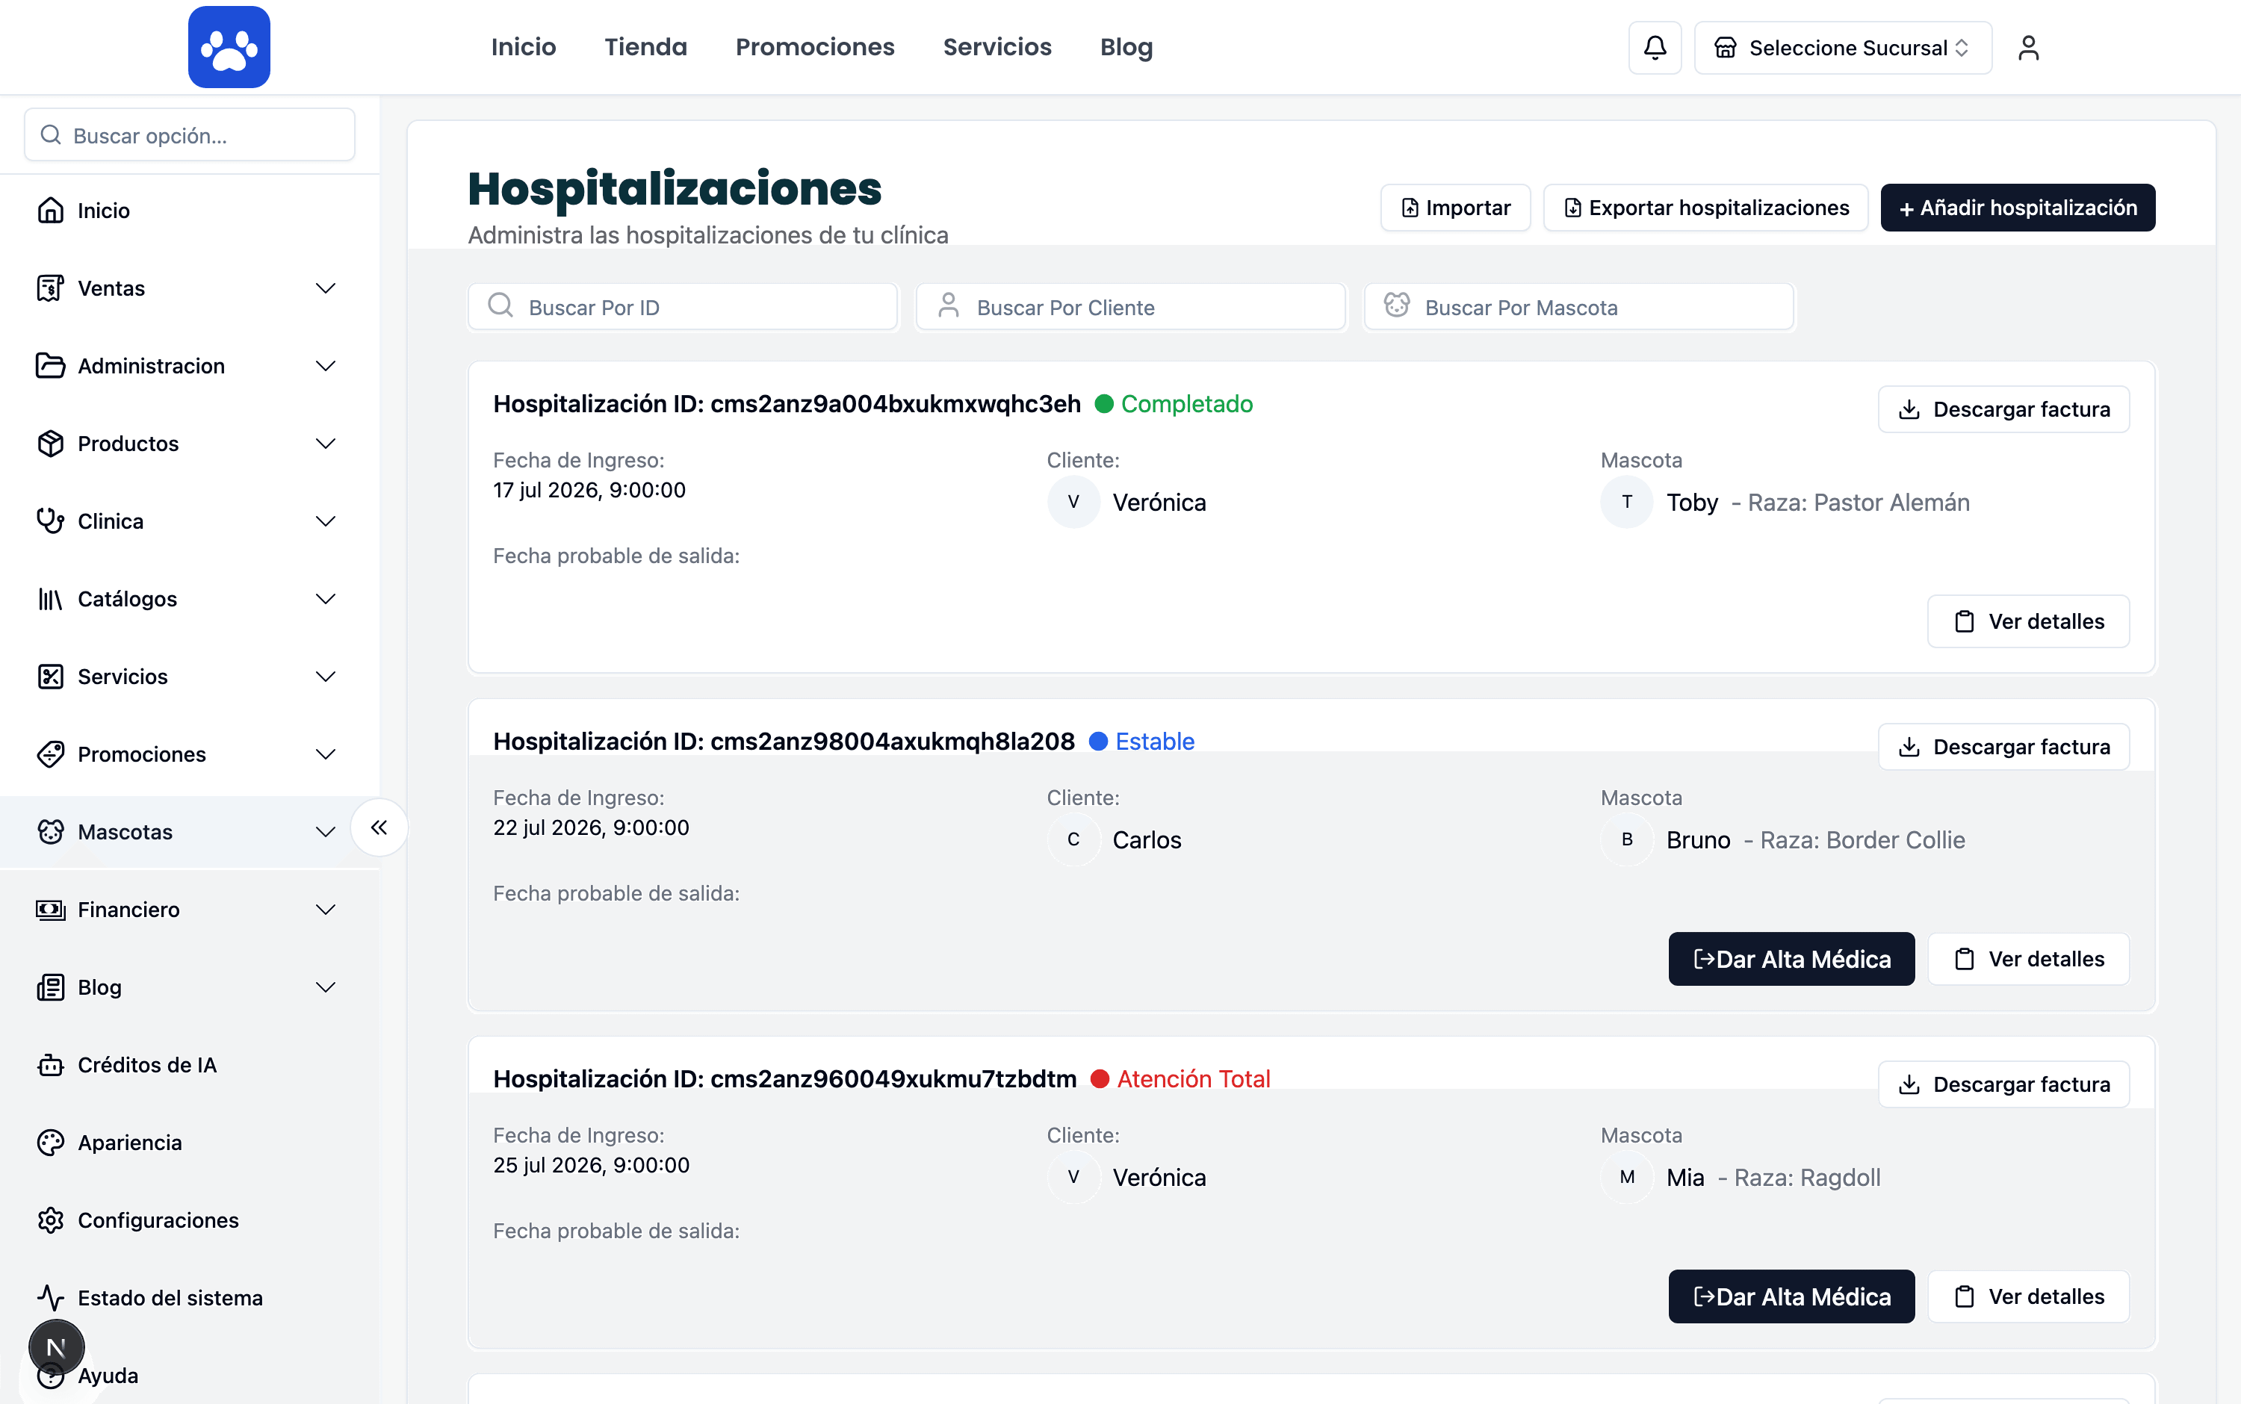Click the Mascotas paw-face icon
This screenshot has height=1404, width=2241.
(51, 832)
